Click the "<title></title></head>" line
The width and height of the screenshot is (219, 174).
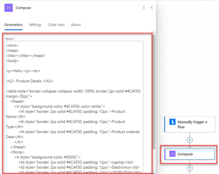click(26, 56)
